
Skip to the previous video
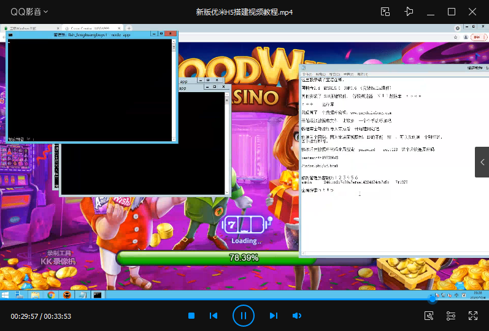214,316
